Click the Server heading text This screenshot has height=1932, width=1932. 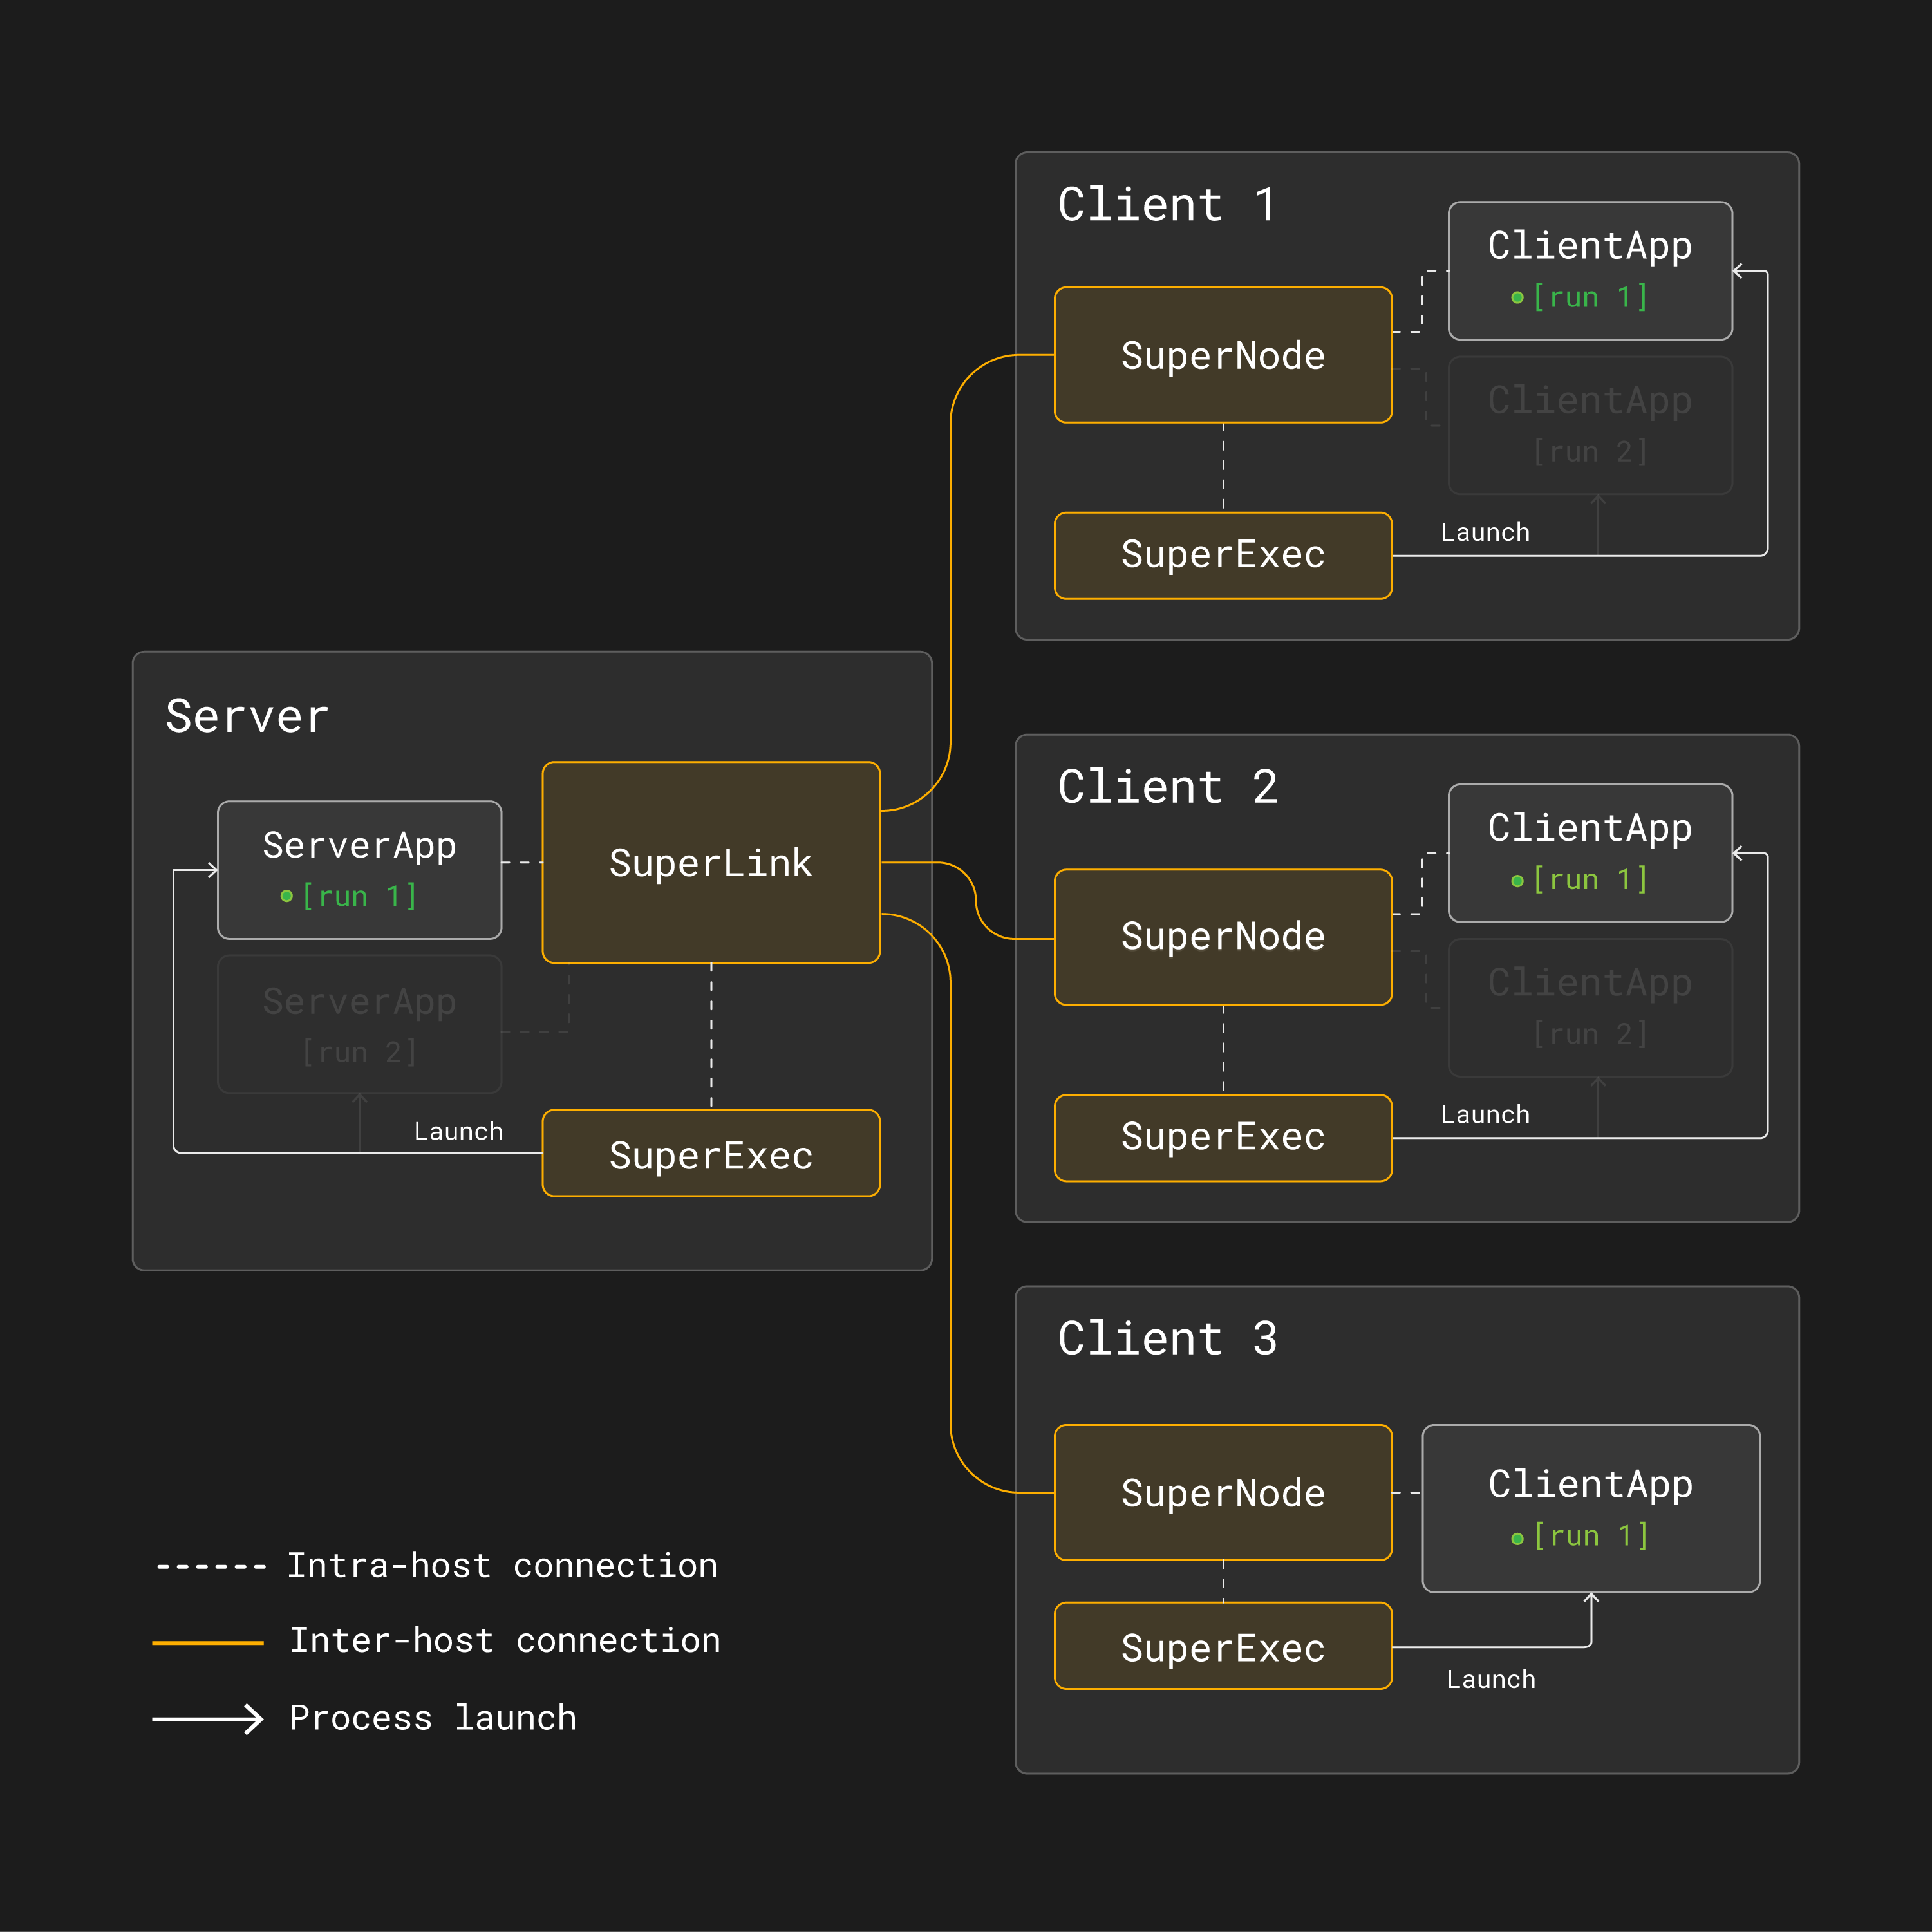pos(247,716)
